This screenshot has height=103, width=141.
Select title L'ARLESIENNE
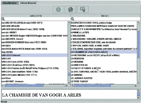pos(104,36)
